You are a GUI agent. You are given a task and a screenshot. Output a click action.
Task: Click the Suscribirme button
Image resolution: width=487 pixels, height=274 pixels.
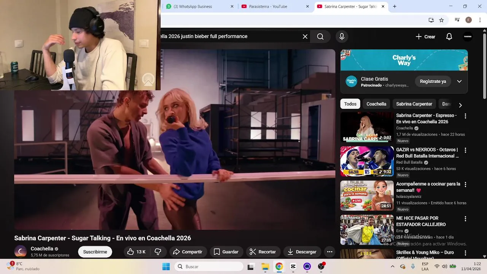tap(95, 252)
